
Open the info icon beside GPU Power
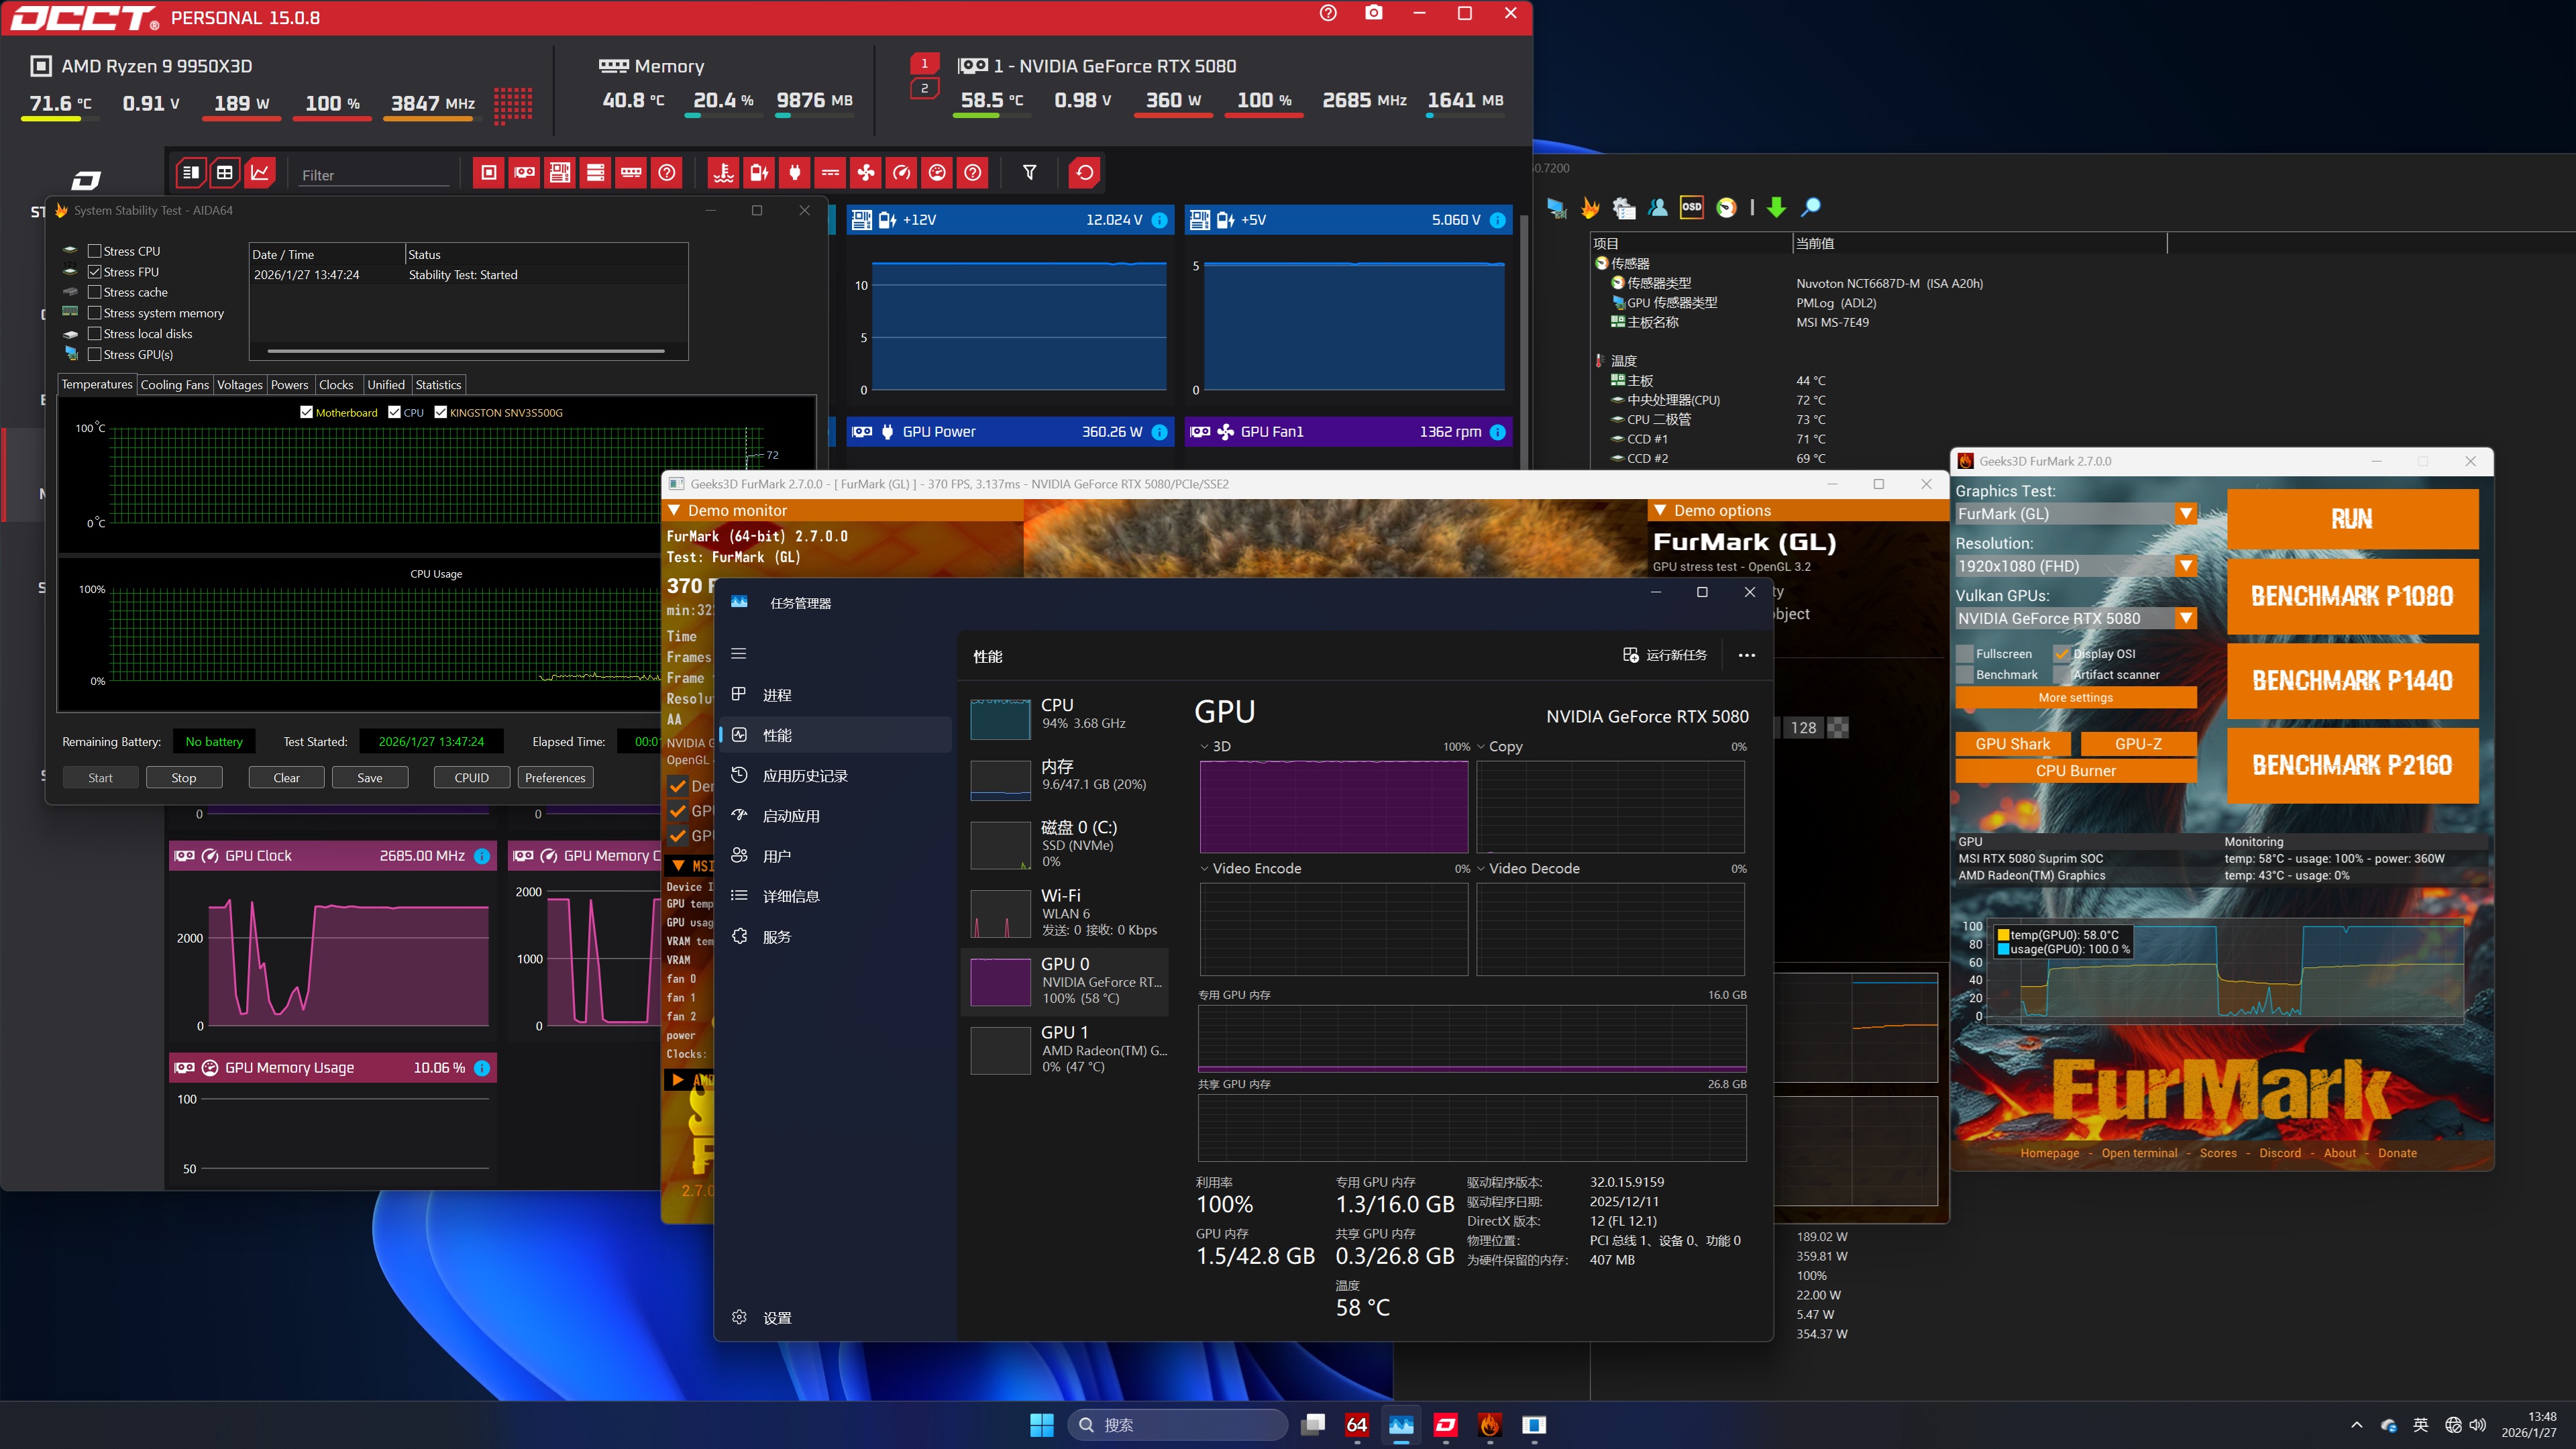click(1159, 432)
